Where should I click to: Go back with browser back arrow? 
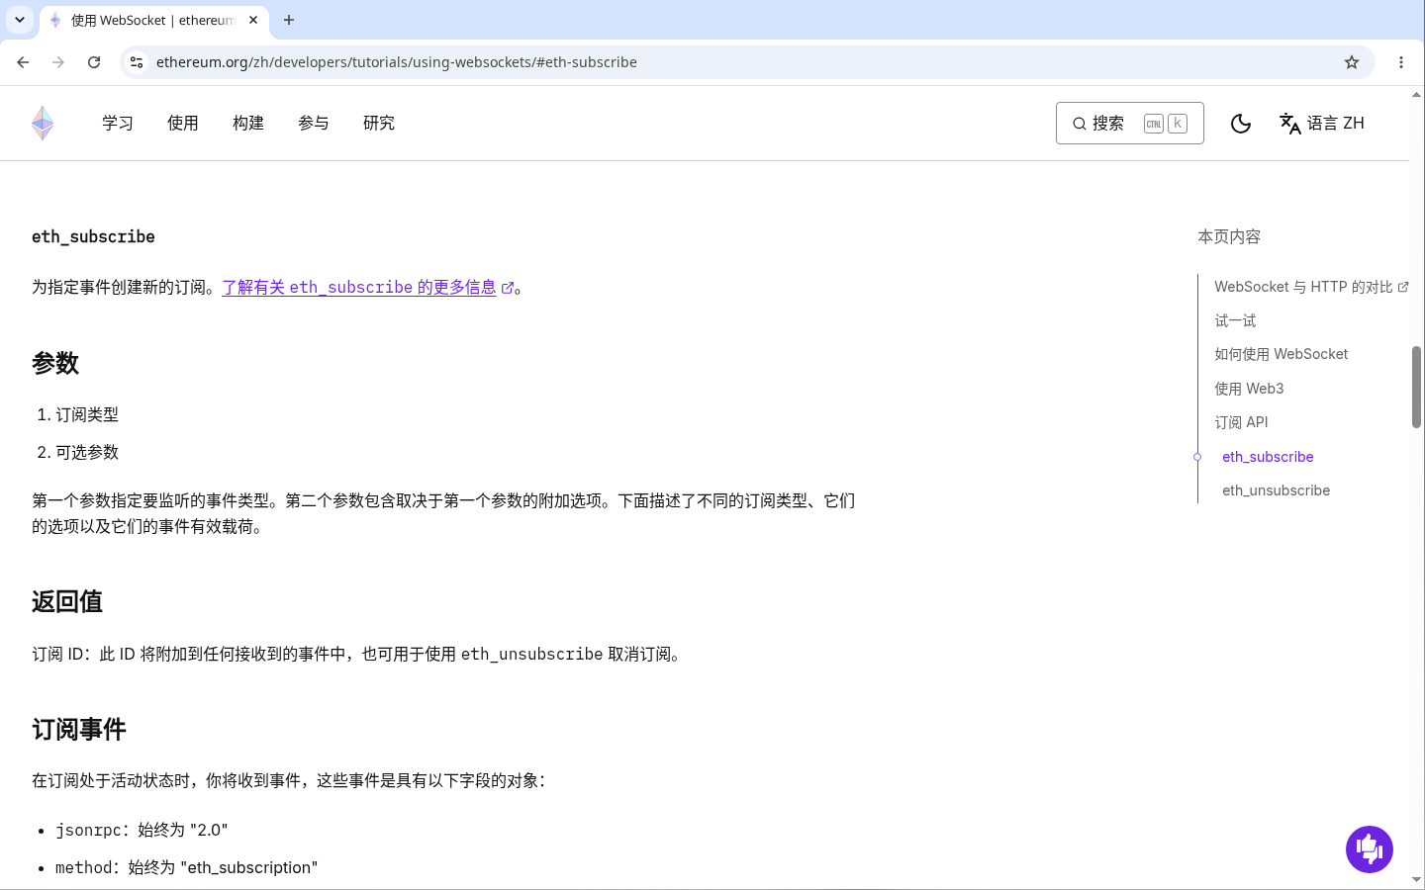(23, 62)
